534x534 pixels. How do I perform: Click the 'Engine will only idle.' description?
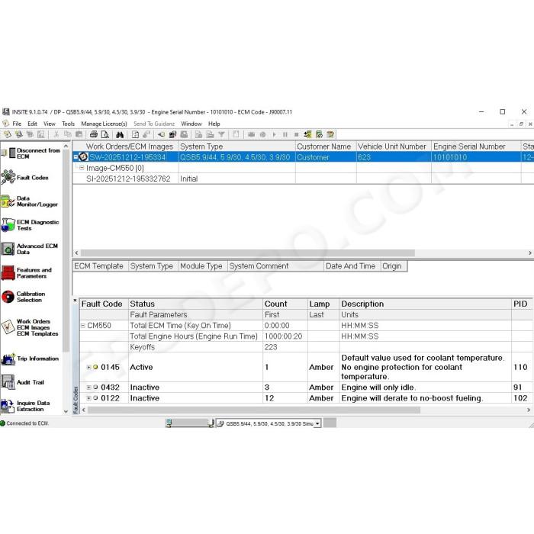coord(378,388)
